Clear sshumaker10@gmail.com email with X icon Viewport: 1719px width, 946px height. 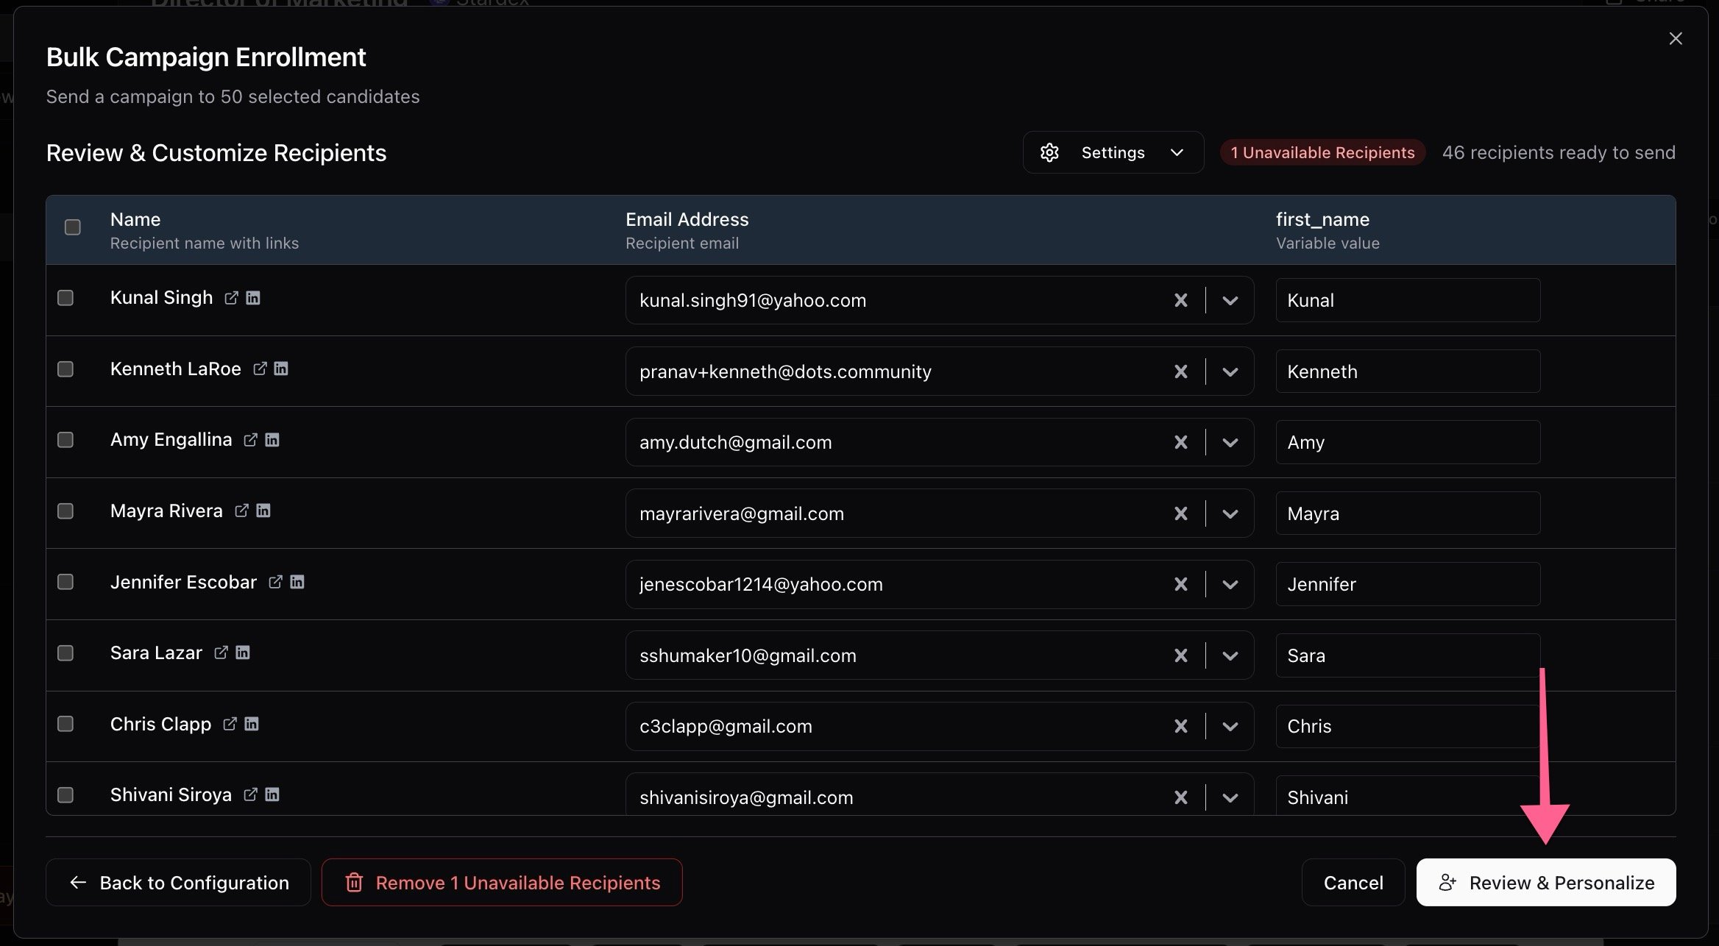[1181, 655]
